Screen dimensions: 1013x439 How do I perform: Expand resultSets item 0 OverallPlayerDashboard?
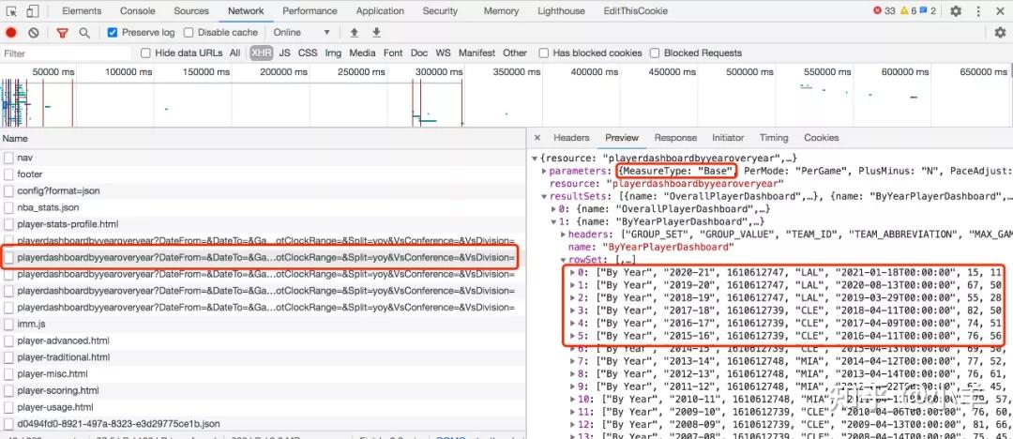tap(553, 209)
